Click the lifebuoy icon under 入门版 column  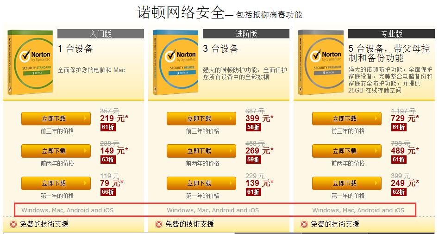[13, 224]
